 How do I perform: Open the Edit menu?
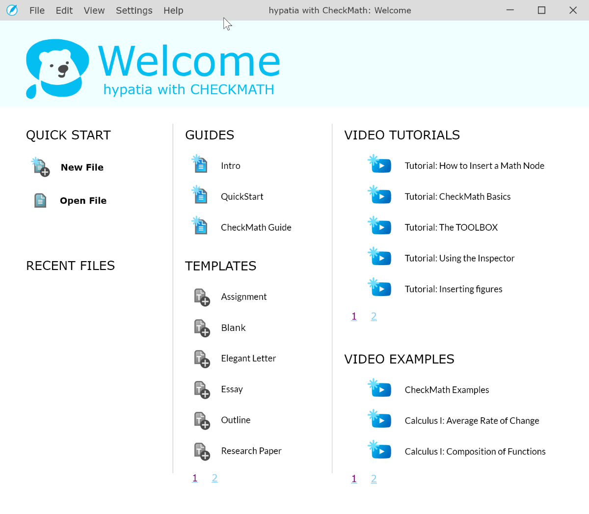(x=64, y=10)
